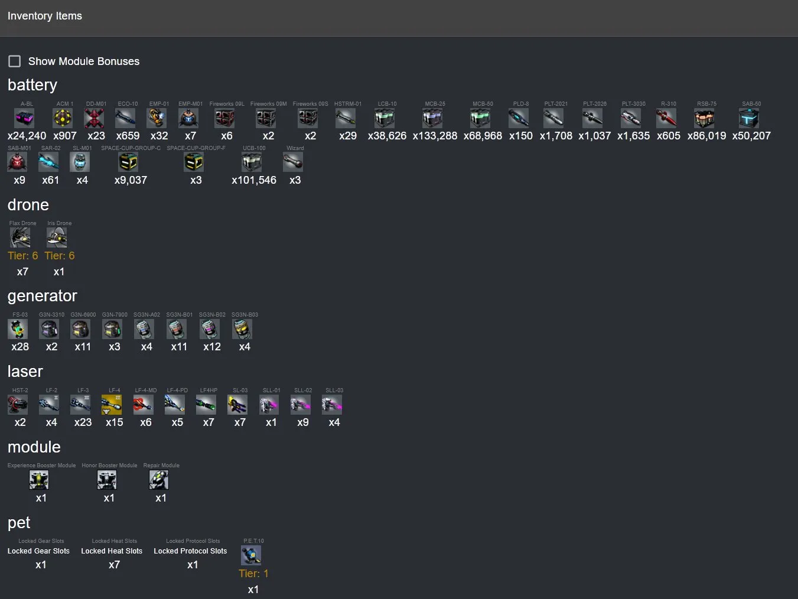Click the R-310 rocket icon
The width and height of the screenshot is (798, 599).
pyautogui.click(x=666, y=118)
